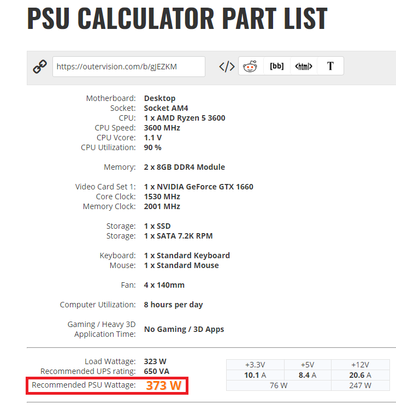Screen dimensions: 396x410
Task: Click the "323 W" load wattage value
Action: point(155,361)
